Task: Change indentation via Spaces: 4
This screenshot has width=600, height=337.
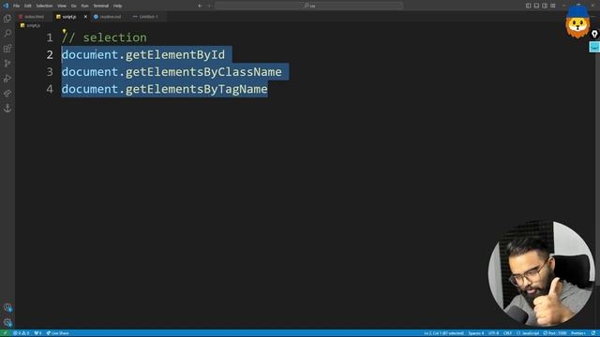Action: [x=476, y=333]
